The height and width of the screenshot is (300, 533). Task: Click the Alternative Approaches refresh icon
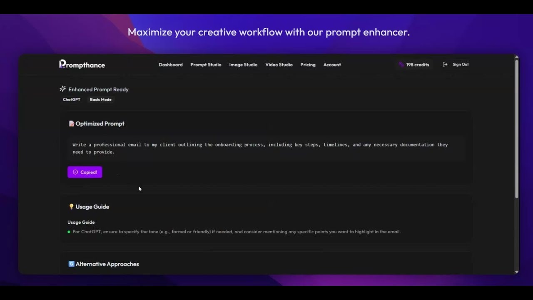tap(71, 264)
